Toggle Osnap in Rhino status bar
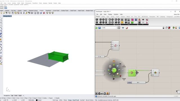Screen dimensions: 180x101 (x=70, y=100)
